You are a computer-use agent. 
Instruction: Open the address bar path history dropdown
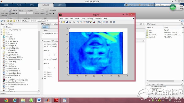[x=180, y=21]
